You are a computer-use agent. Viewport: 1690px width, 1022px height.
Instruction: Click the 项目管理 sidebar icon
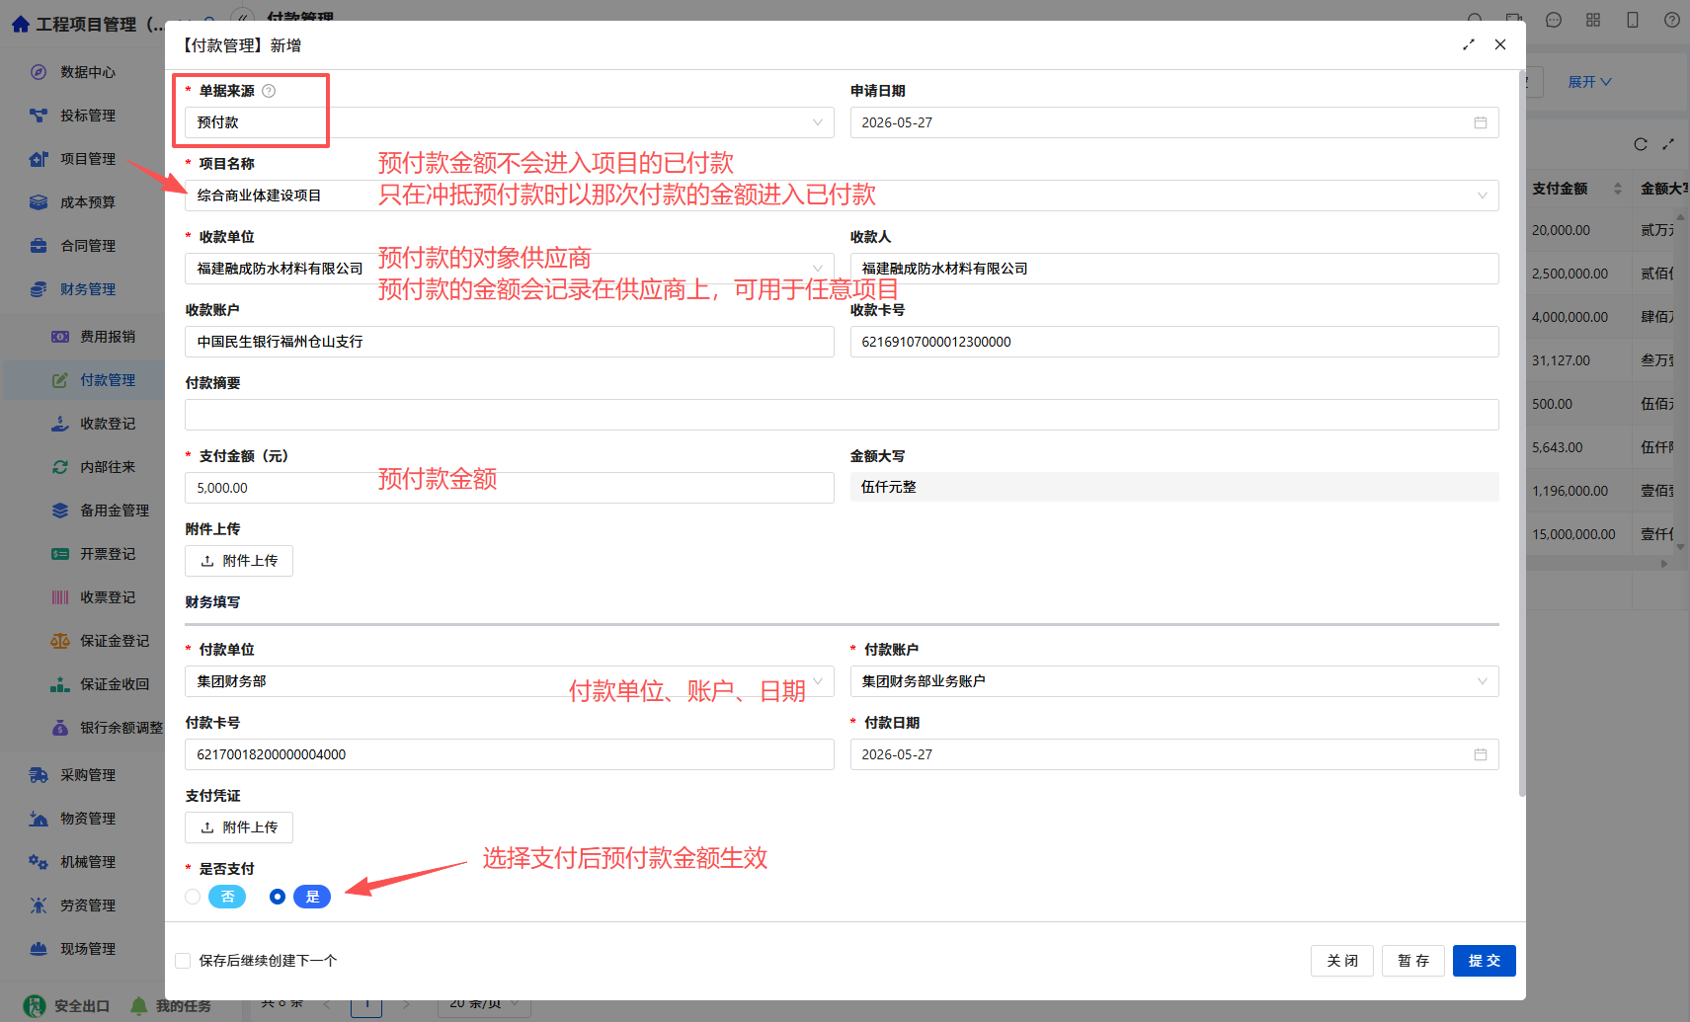(39, 159)
